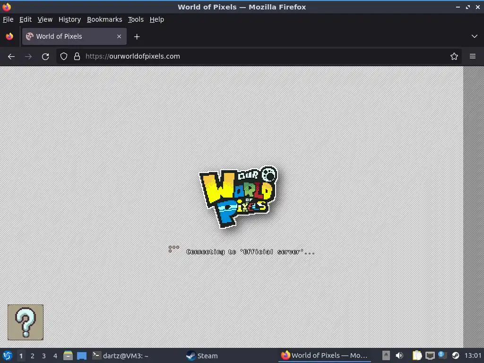Open the help question mark button
Screen dimensions: 484x363
point(26,322)
